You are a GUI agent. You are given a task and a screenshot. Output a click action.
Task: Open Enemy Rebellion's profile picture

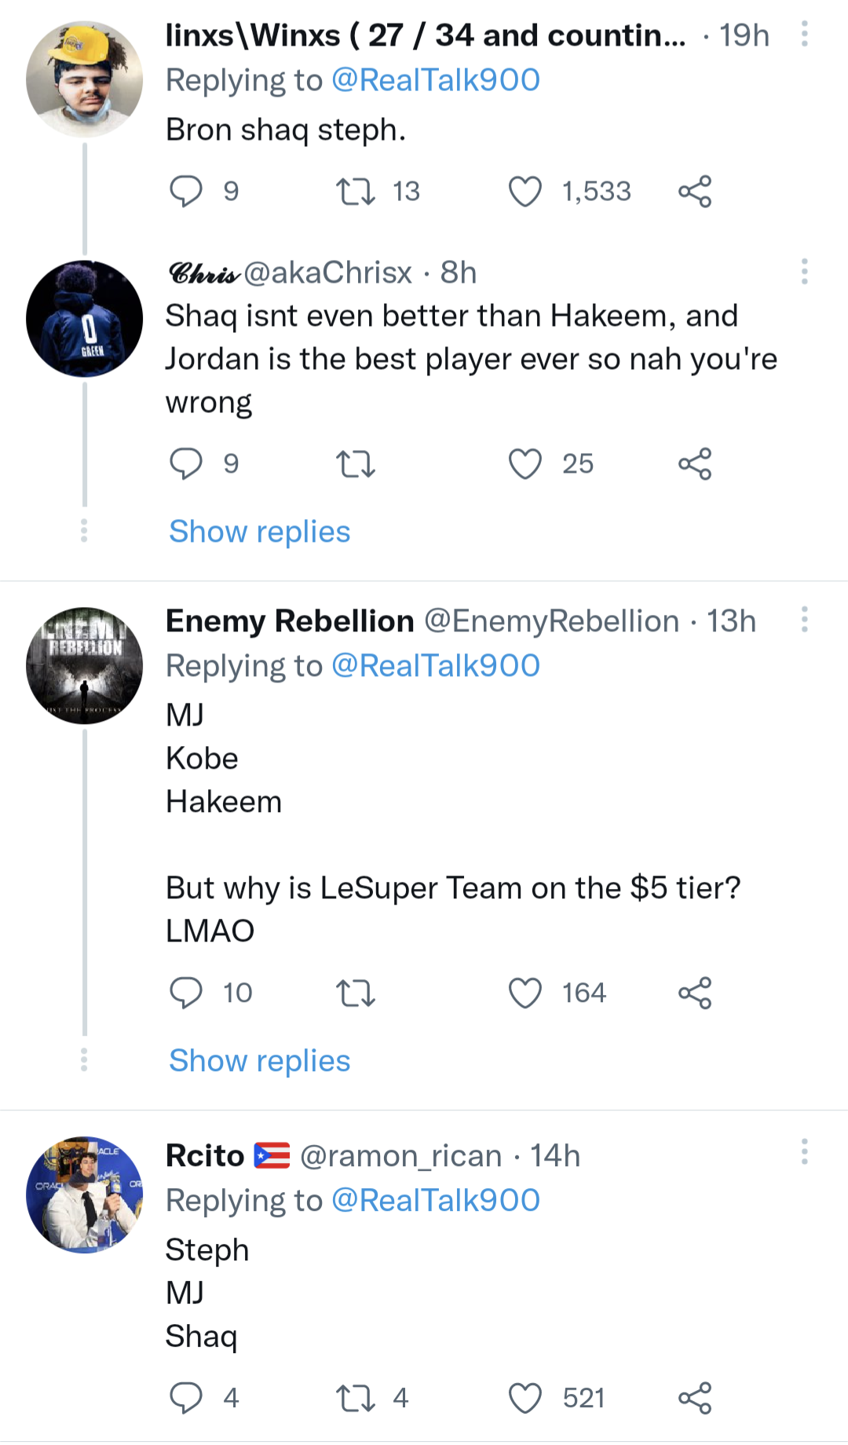[x=85, y=665]
